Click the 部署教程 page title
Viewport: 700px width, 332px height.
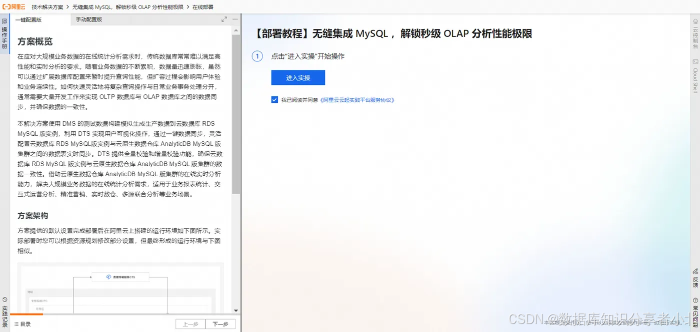(393, 34)
